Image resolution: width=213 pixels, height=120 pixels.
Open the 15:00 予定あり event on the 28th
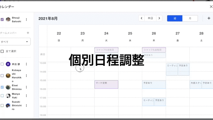(x=207, y=85)
